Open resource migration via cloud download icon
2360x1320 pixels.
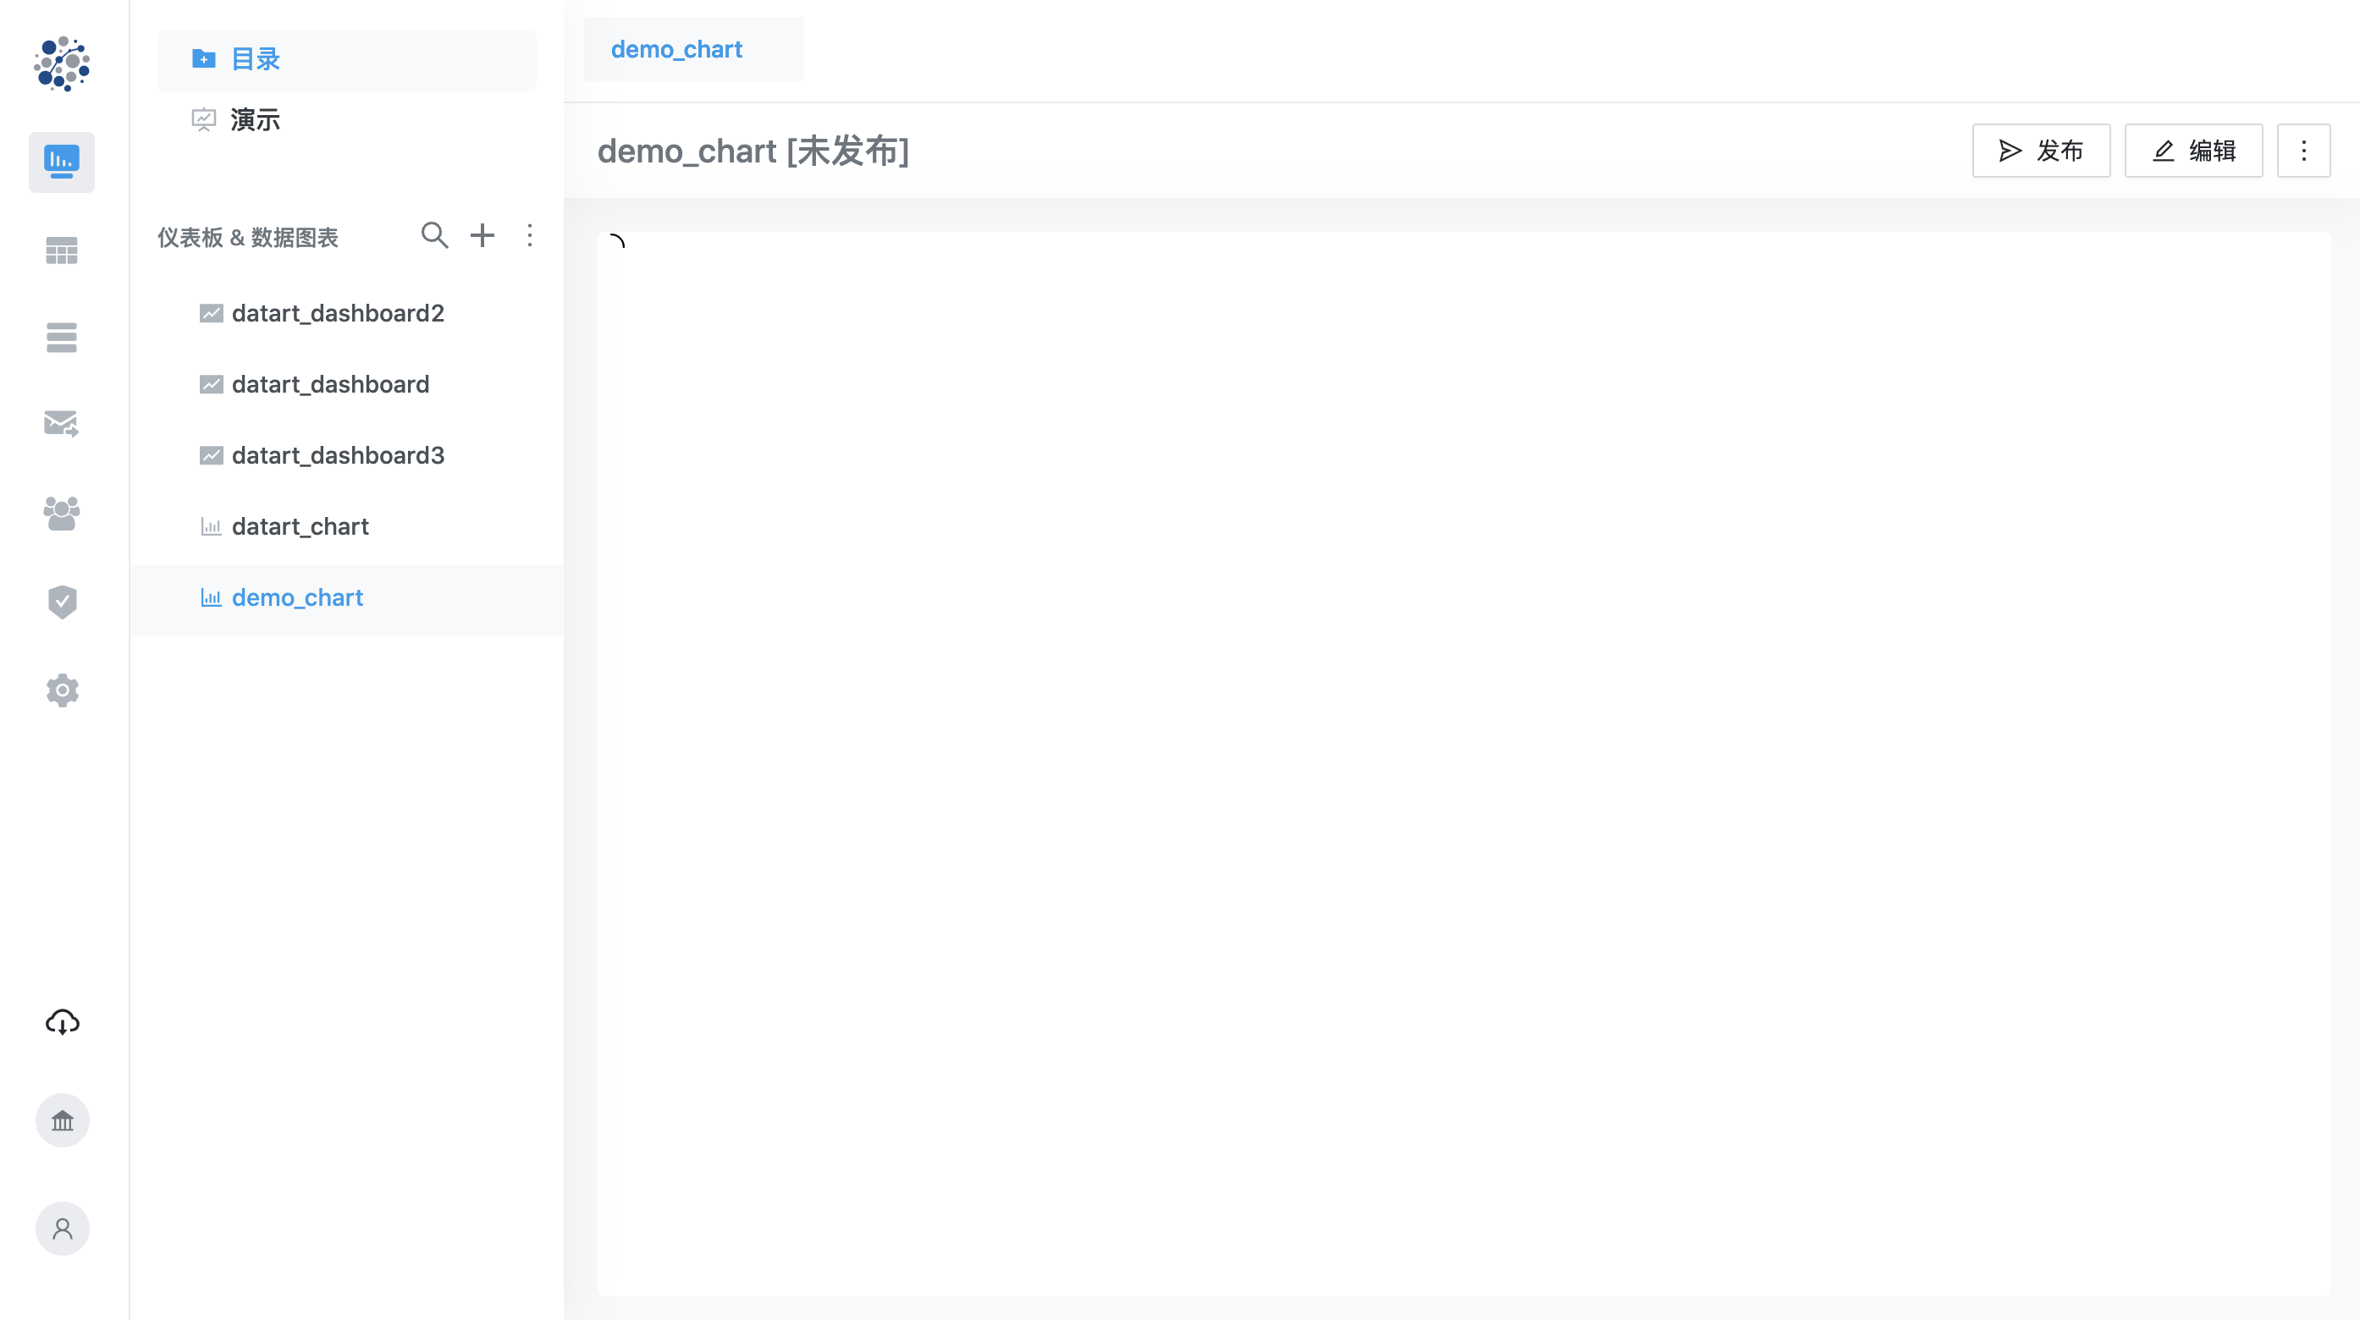[x=62, y=1022]
